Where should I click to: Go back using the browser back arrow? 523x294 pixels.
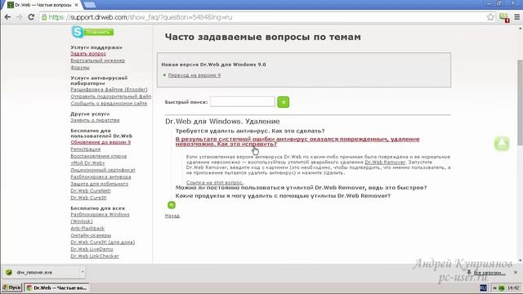pos(7,17)
